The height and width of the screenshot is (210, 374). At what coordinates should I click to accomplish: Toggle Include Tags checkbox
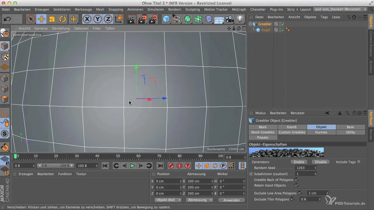coord(359,162)
